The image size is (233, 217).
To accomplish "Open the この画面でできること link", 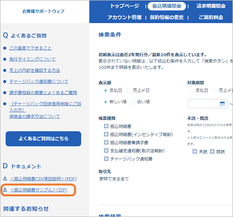I will coord(30,48).
